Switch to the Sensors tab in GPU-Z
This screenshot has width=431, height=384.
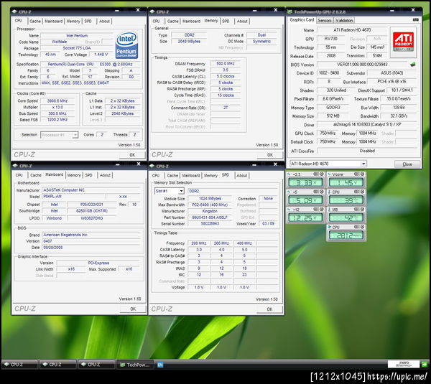tap(325, 20)
